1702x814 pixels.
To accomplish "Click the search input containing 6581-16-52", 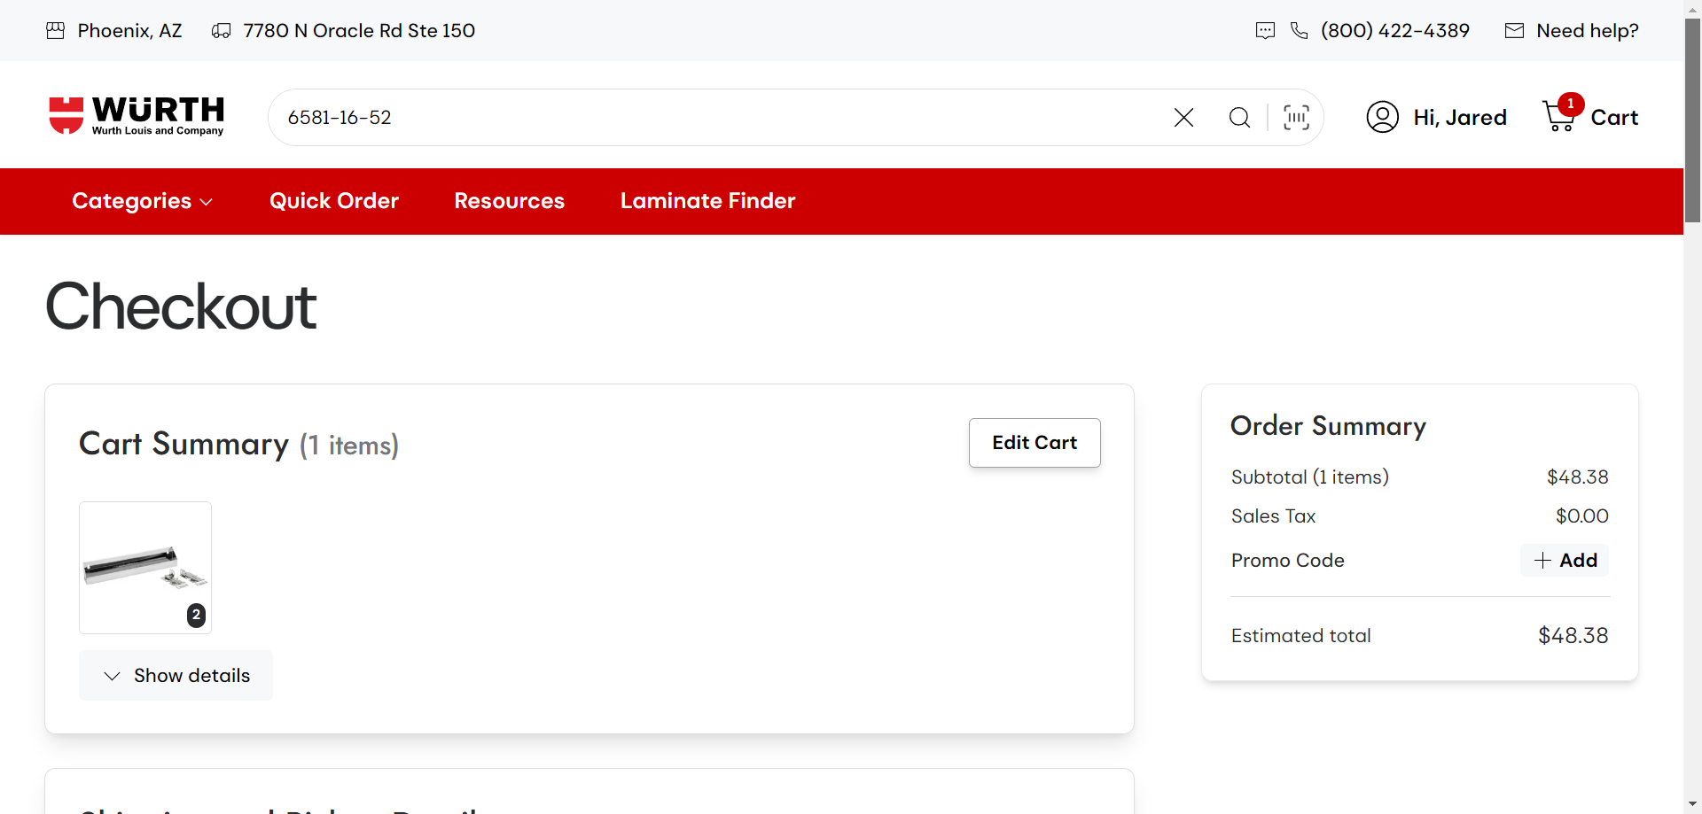I will [x=718, y=118].
